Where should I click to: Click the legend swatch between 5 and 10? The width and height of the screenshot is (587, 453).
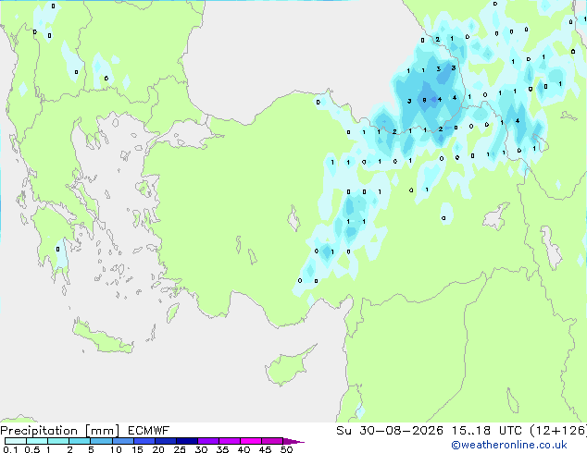[x=101, y=441]
